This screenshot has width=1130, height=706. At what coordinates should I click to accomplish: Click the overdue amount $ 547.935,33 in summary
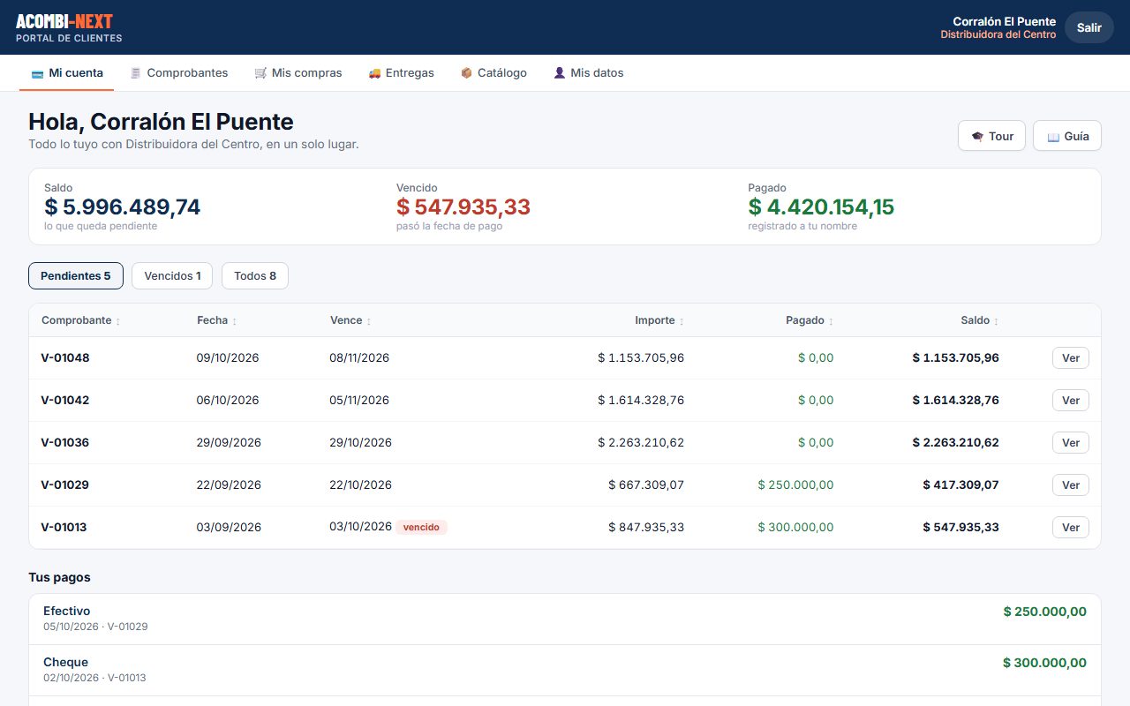463,207
